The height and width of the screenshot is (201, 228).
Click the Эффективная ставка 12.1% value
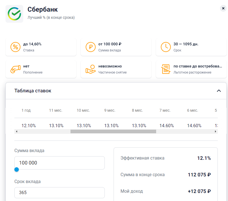click(204, 158)
